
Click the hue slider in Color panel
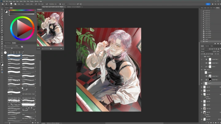[22, 10]
